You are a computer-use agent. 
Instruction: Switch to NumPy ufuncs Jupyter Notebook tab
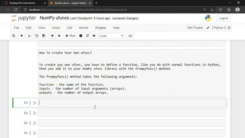[70, 3]
